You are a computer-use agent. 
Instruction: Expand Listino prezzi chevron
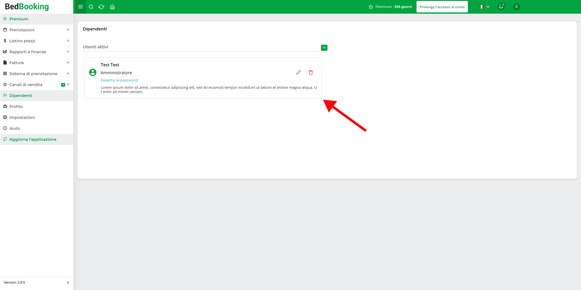pos(68,41)
